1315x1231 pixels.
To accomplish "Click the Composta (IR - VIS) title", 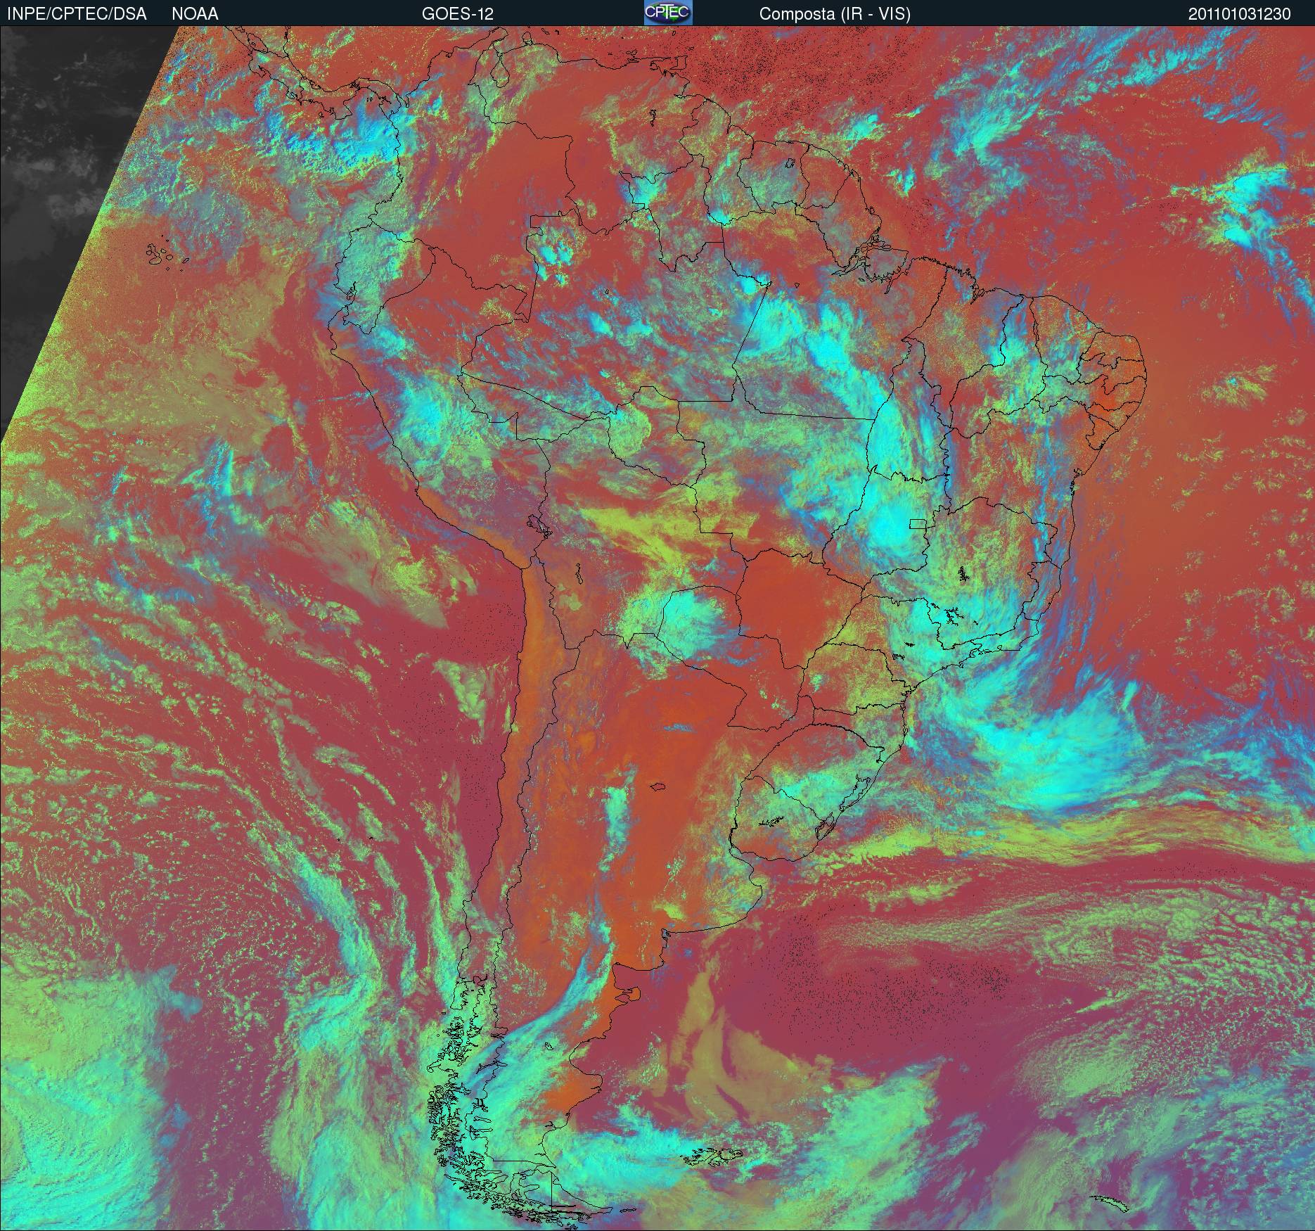I will click(835, 14).
